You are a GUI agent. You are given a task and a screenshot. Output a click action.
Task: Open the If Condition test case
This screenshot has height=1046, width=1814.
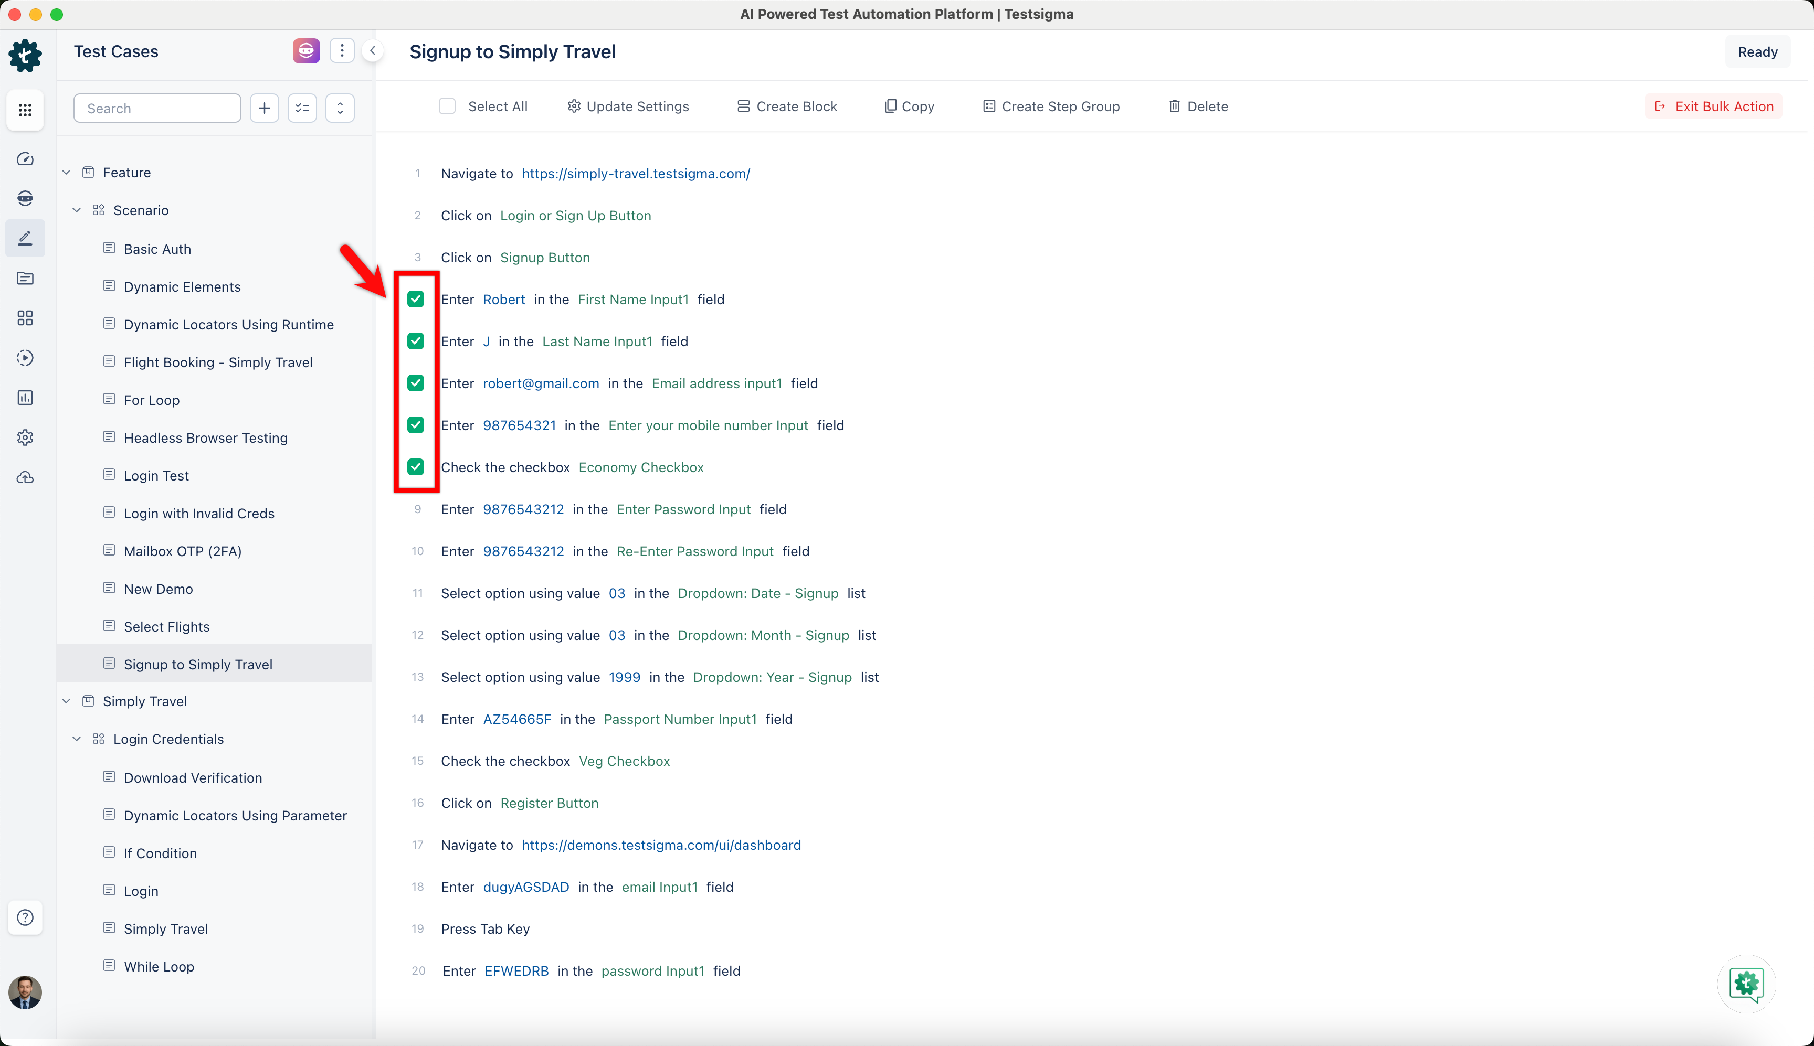click(160, 853)
